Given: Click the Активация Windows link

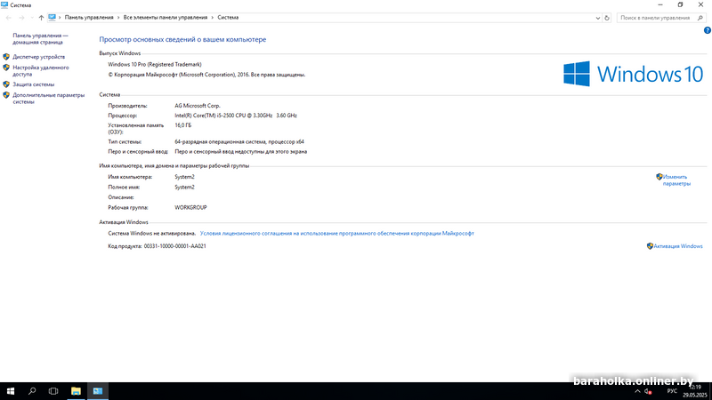Looking at the screenshot, I should click(x=678, y=246).
